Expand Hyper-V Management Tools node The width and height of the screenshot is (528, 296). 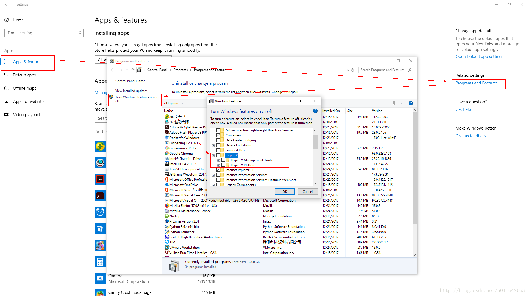(218, 160)
